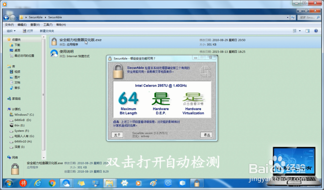Select 下载 in navigation pane
This screenshot has width=324, height=190.
click(15, 45)
